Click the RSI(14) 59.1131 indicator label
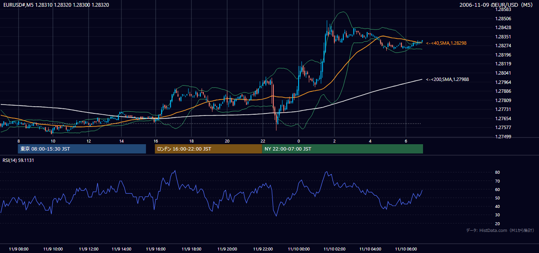Viewport: 539px width, 253px height. point(18,160)
